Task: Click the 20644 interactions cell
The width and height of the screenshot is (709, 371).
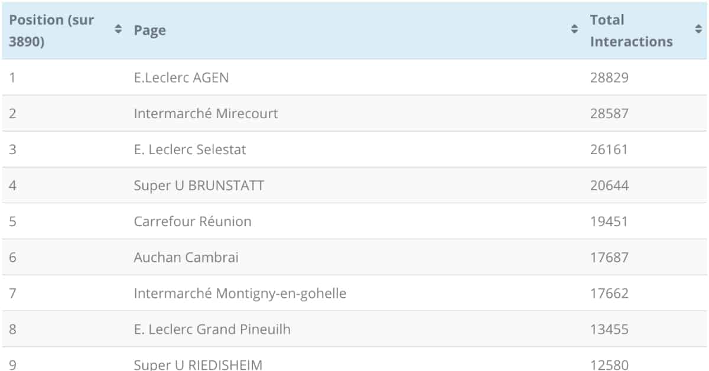Action: tap(609, 185)
